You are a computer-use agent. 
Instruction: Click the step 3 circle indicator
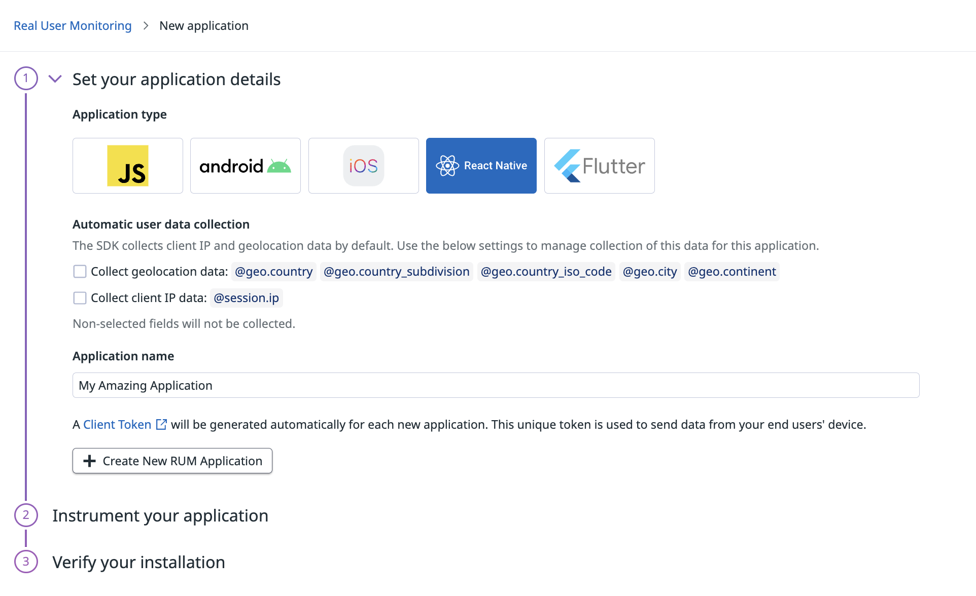pyautogui.click(x=26, y=562)
